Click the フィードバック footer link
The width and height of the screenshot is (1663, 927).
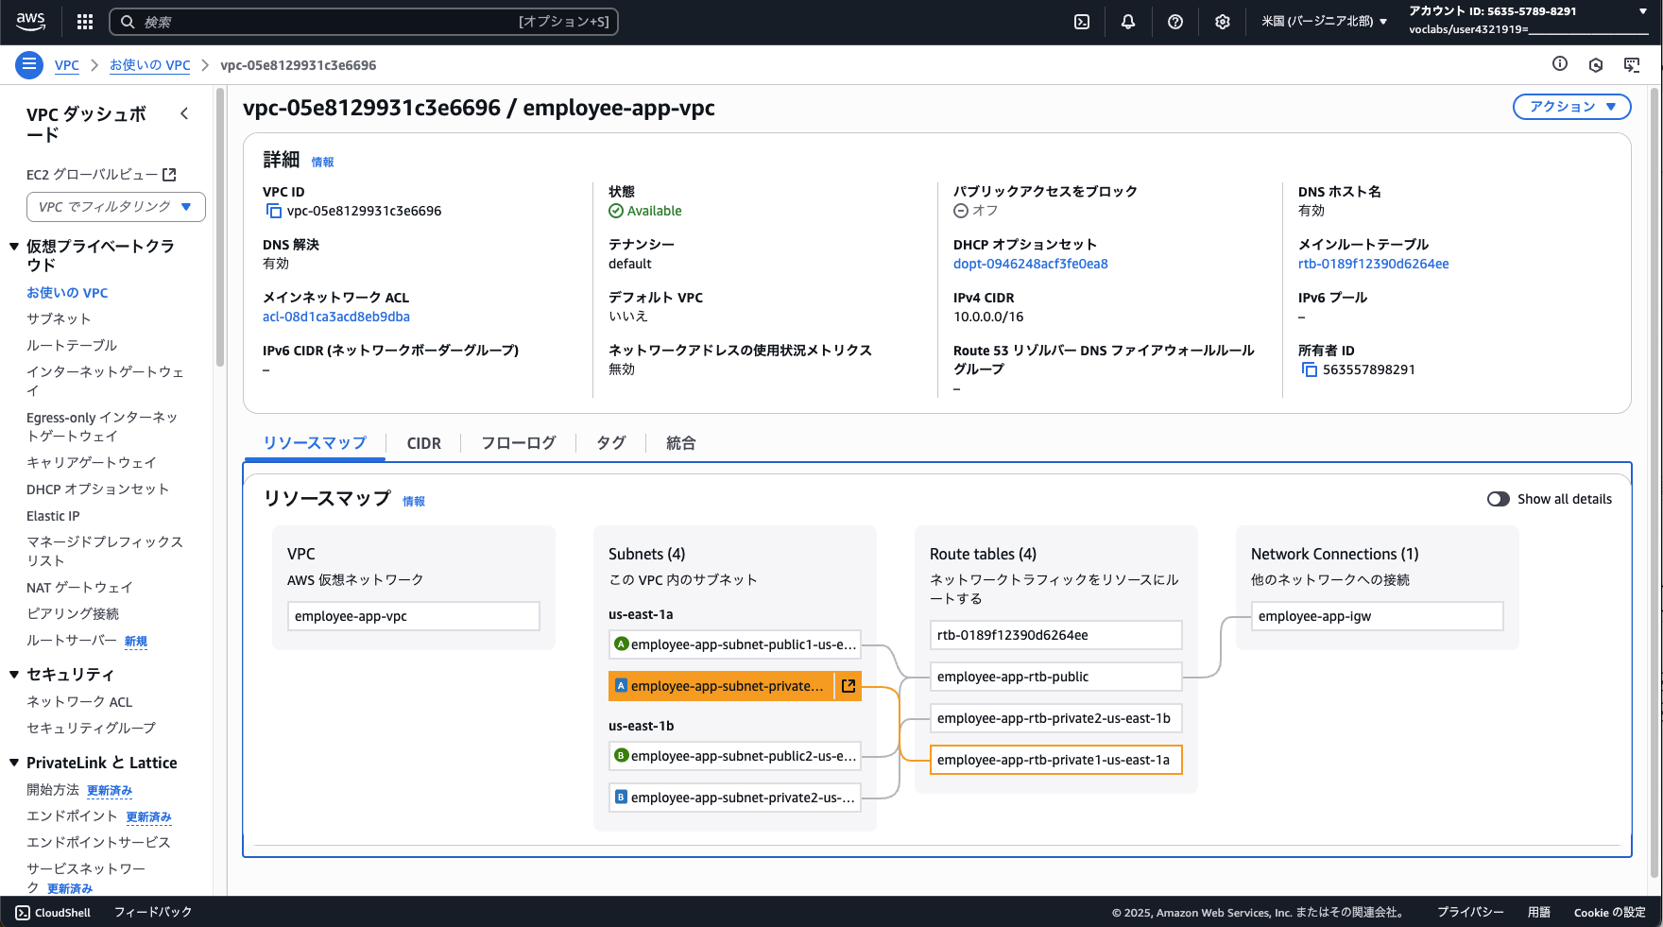click(153, 913)
